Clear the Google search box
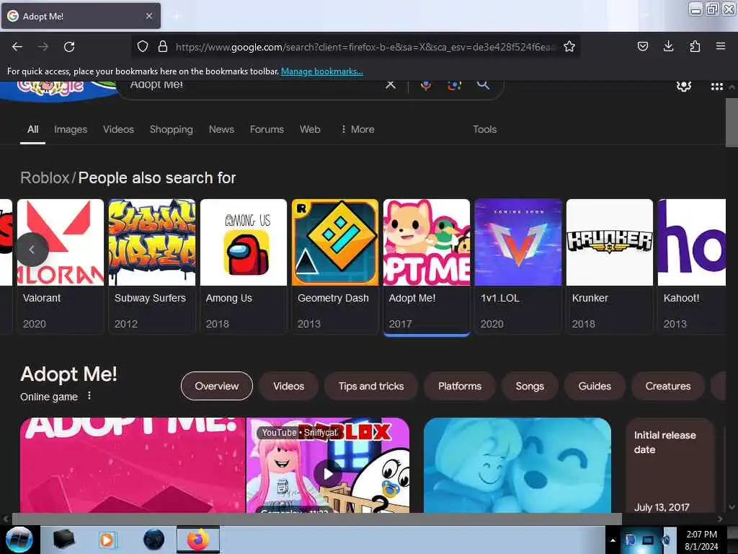Screen dimensions: 738x554 (x=390, y=85)
